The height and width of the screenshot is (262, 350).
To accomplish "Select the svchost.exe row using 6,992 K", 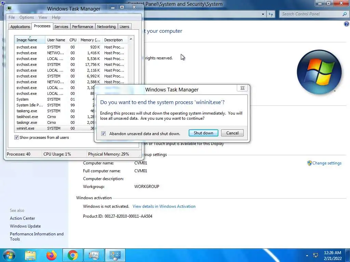I will click(71, 76).
